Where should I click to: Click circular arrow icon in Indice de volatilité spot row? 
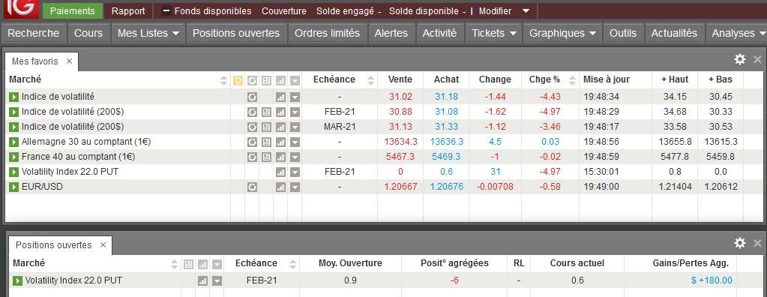(x=252, y=97)
